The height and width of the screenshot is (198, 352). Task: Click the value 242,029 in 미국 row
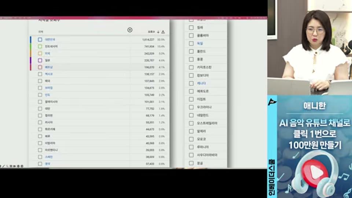point(149,54)
